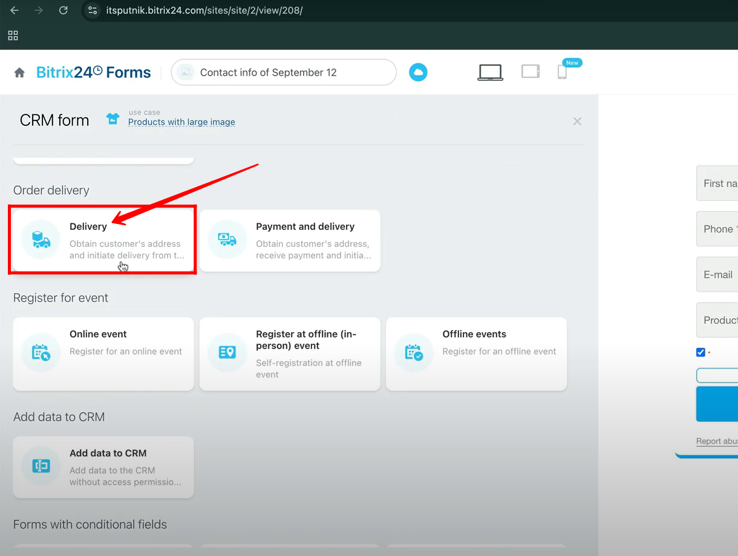
Task: Pick the Add data to CRM template
Action: point(103,467)
